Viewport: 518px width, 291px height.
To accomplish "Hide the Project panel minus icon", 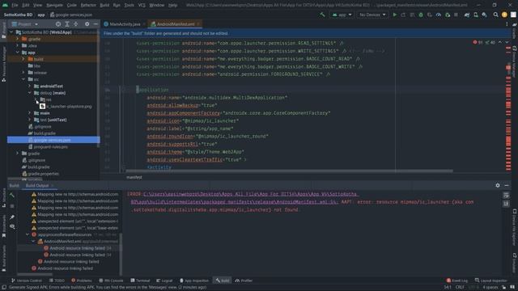I will coord(96,24).
